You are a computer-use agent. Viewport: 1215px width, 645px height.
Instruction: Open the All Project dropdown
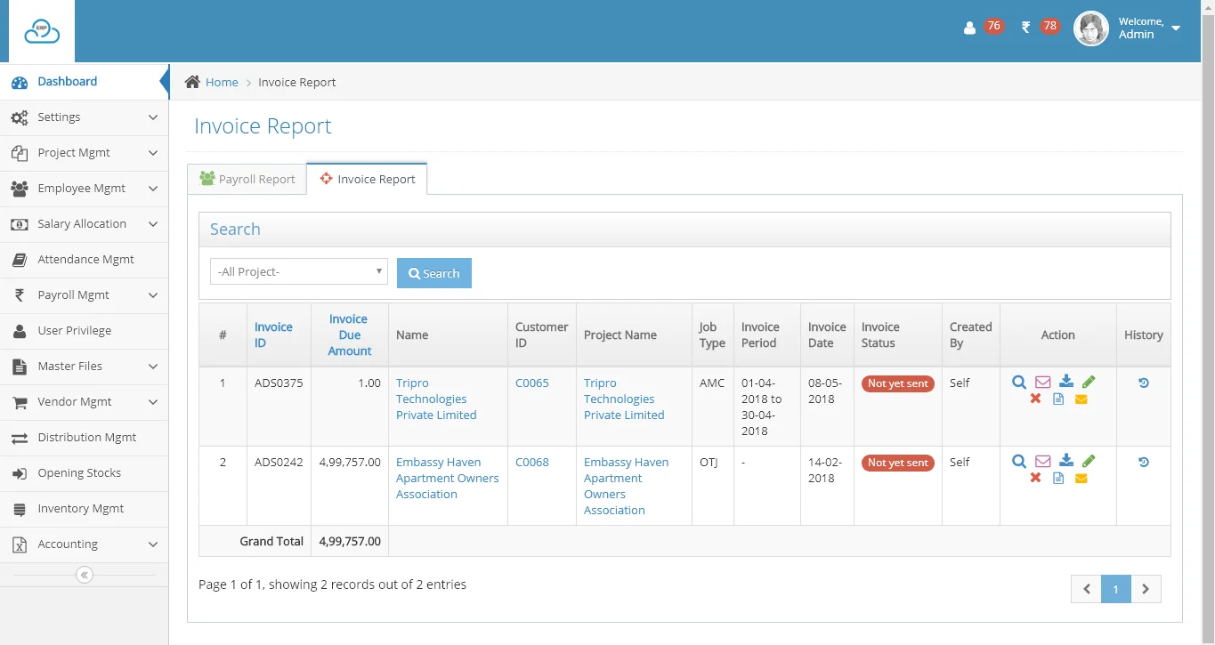299,271
